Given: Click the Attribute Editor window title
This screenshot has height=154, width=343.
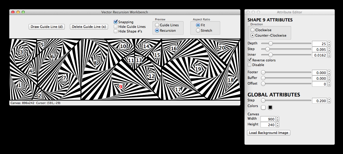Looking at the screenshot, I should [289, 12].
